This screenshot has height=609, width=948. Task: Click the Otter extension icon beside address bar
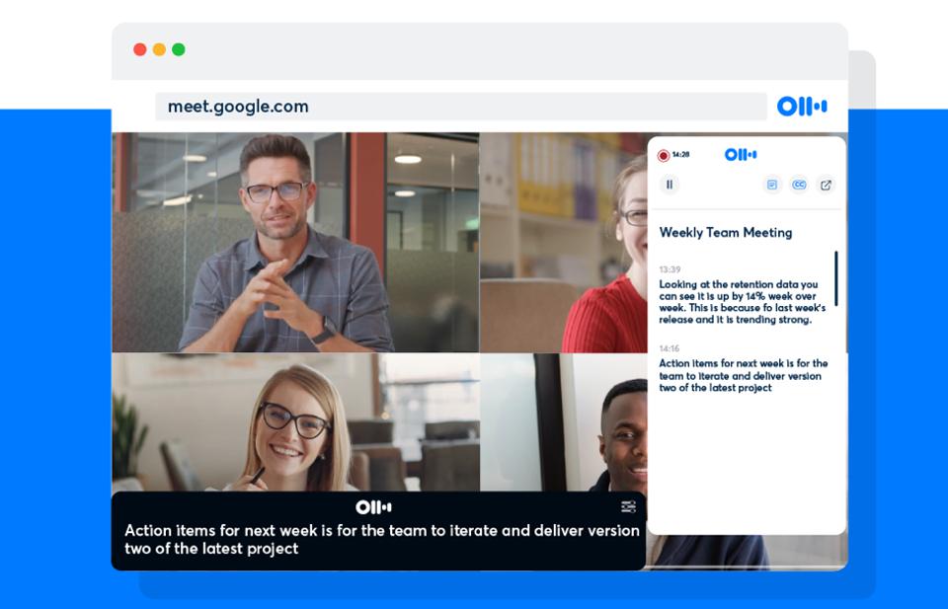tap(801, 107)
